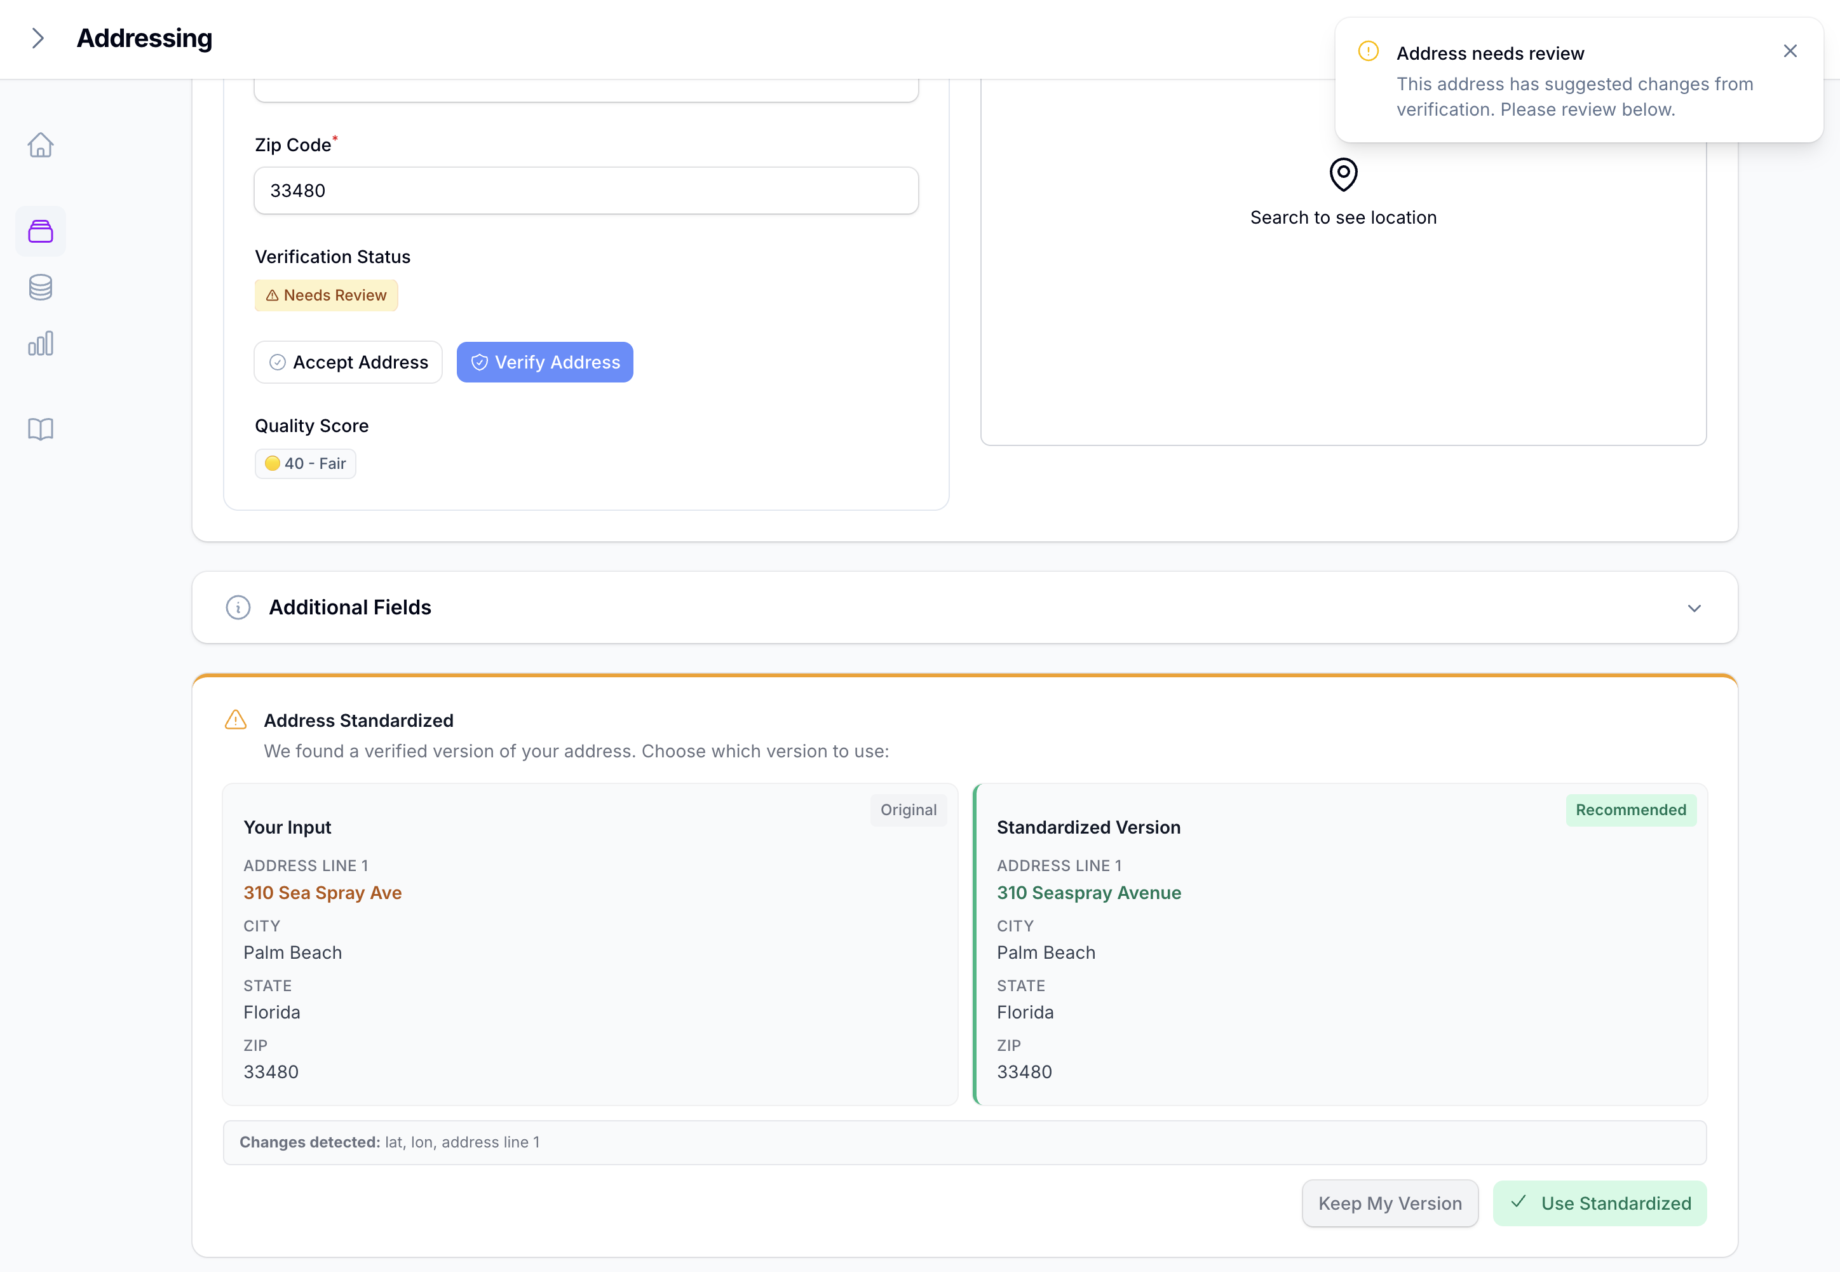Open the book documentation icon
Screen dimensions: 1840x1272
coord(41,429)
